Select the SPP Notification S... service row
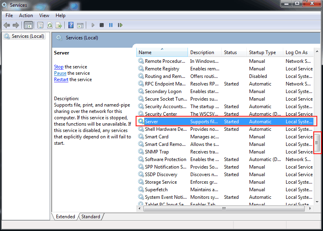The height and width of the screenshot is (231, 323). 225,167
